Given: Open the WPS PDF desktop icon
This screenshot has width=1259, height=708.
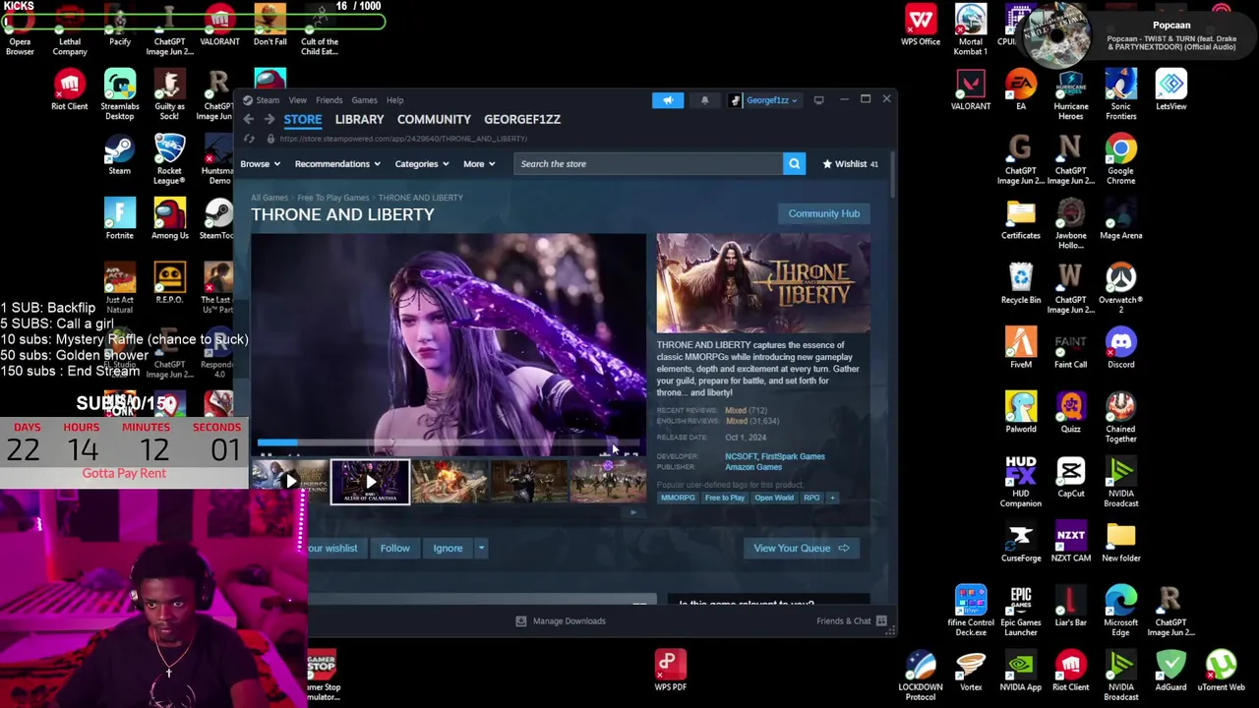Looking at the screenshot, I should tap(670, 670).
